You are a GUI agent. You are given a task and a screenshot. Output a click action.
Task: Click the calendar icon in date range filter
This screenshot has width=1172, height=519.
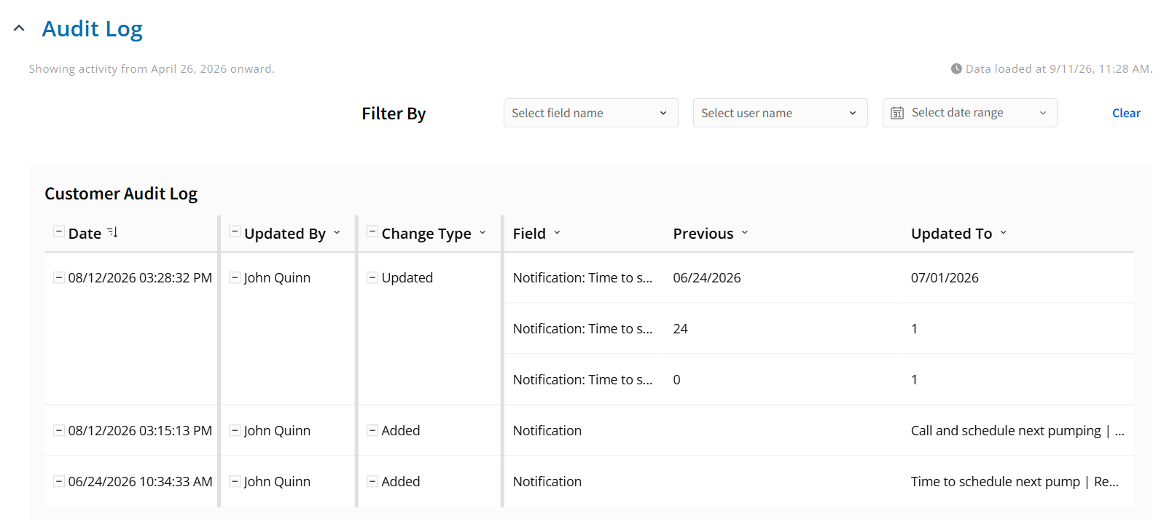(x=897, y=113)
